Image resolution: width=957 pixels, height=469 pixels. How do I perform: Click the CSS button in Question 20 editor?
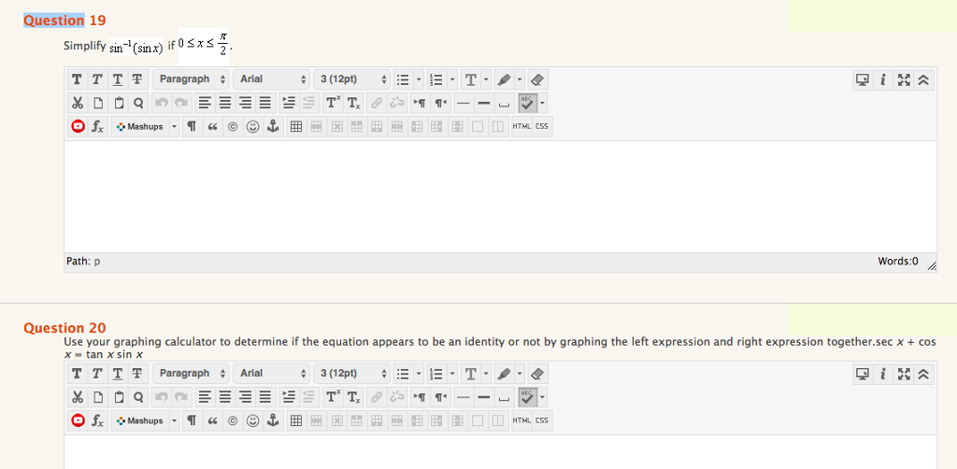(542, 420)
